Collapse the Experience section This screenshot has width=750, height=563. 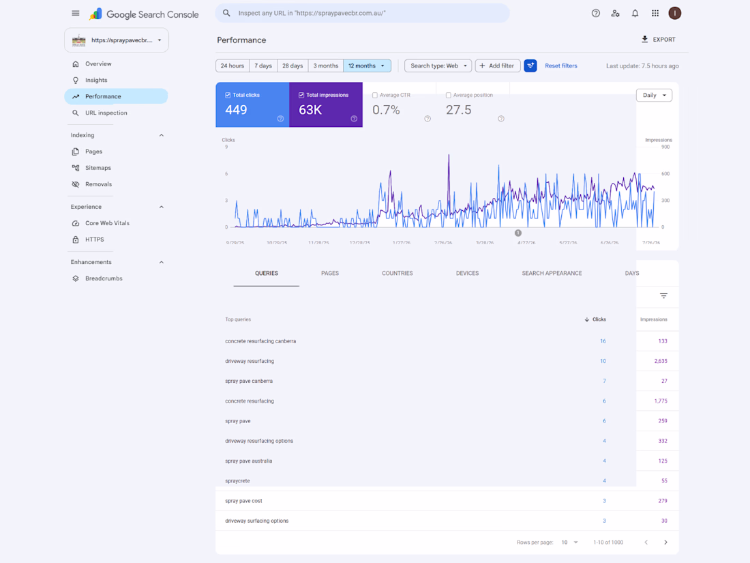[161, 207]
